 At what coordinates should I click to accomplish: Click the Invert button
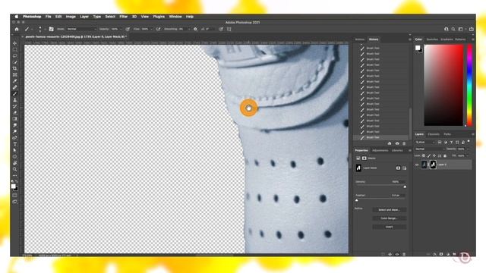tap(390, 227)
